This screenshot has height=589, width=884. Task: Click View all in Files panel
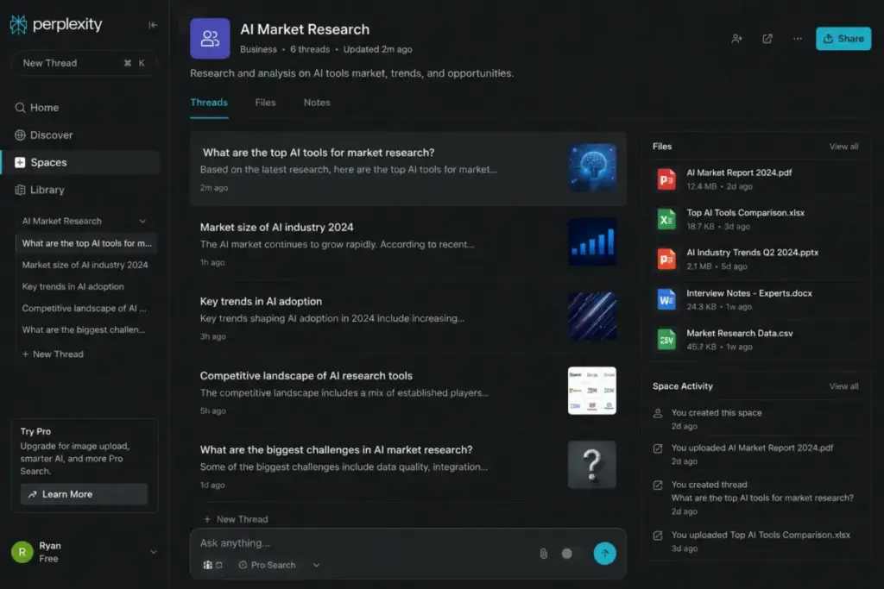pyautogui.click(x=843, y=147)
